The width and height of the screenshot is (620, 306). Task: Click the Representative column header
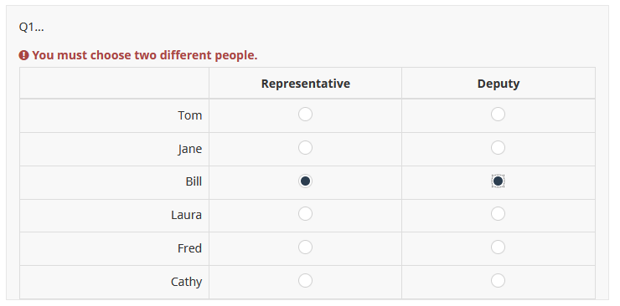306,84
